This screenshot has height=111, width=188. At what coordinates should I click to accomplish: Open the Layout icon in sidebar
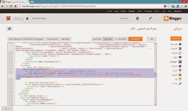pyautogui.click(x=180, y=75)
